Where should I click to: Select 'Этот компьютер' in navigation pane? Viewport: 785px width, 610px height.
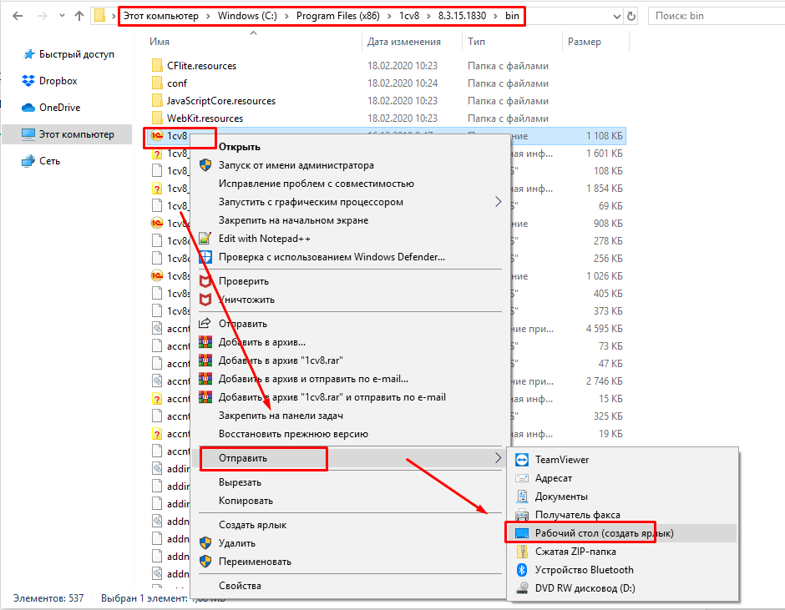(x=67, y=134)
